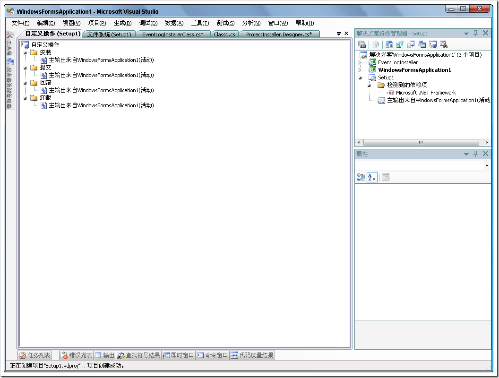The height and width of the screenshot is (378, 499).
Task: Open the 项目(P) menu
Action: (x=97, y=23)
